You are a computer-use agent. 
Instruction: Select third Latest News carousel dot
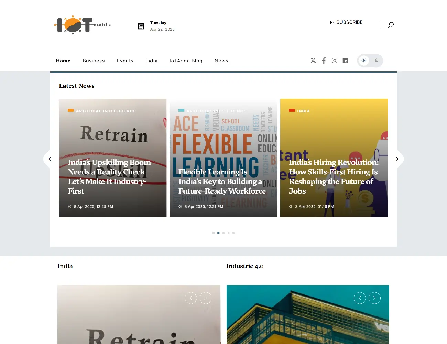[x=223, y=233]
